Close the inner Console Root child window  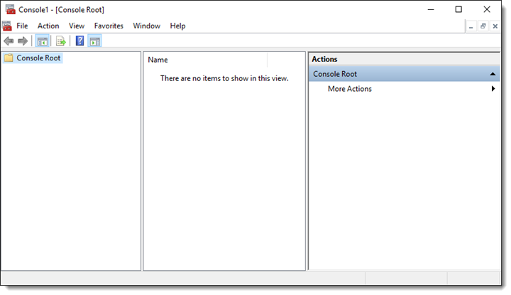tap(495, 26)
